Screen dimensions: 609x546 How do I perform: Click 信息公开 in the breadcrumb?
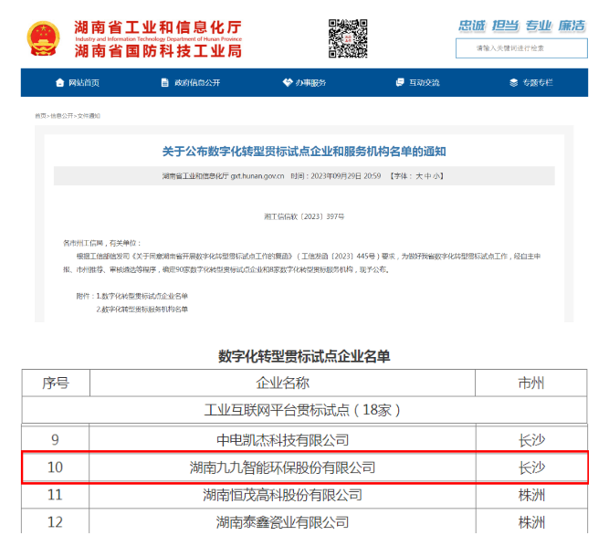[61, 116]
